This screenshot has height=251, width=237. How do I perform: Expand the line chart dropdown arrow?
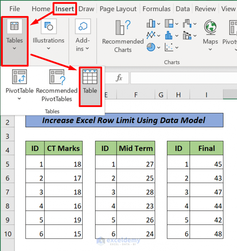pyautogui.click(x=159, y=36)
